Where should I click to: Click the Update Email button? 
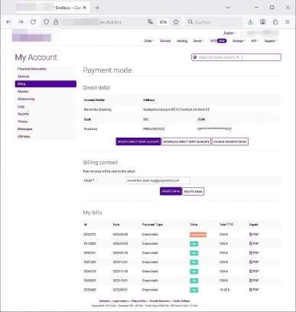pos(171,191)
